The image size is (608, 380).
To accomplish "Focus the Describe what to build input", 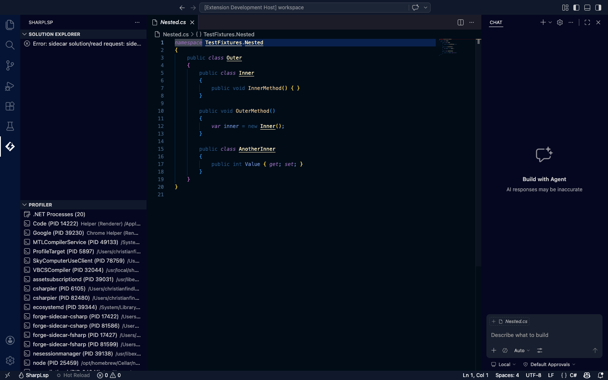I will tap(544, 335).
